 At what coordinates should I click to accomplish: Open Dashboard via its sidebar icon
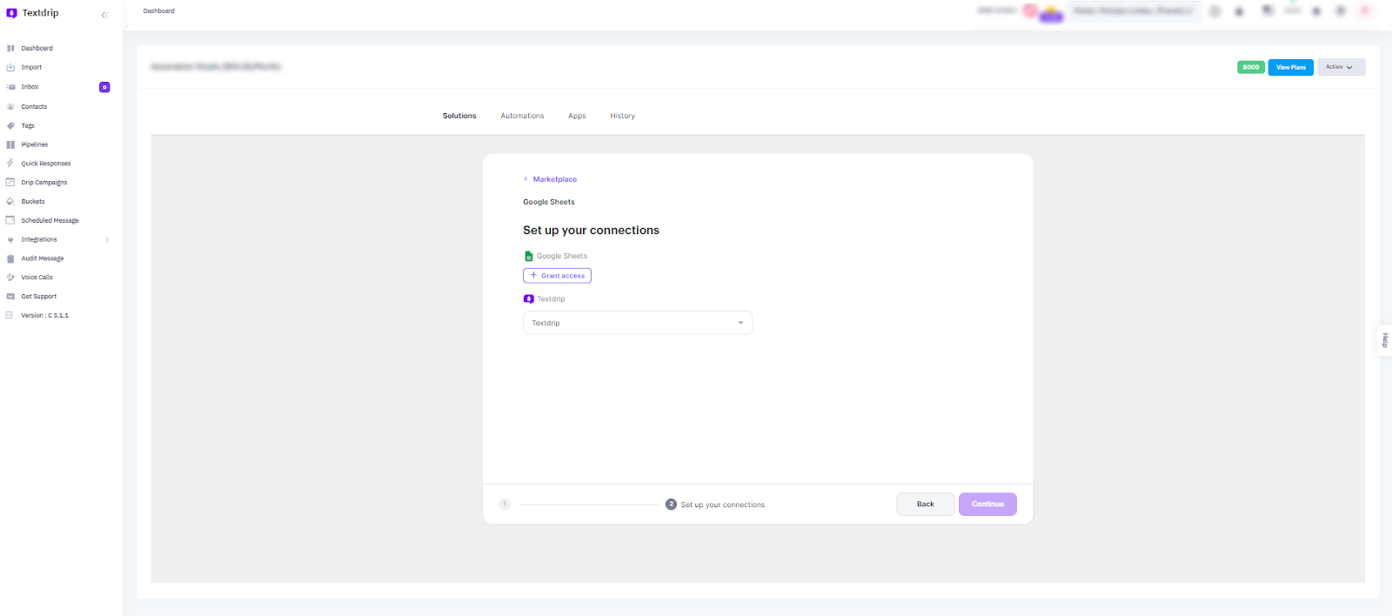(10, 49)
